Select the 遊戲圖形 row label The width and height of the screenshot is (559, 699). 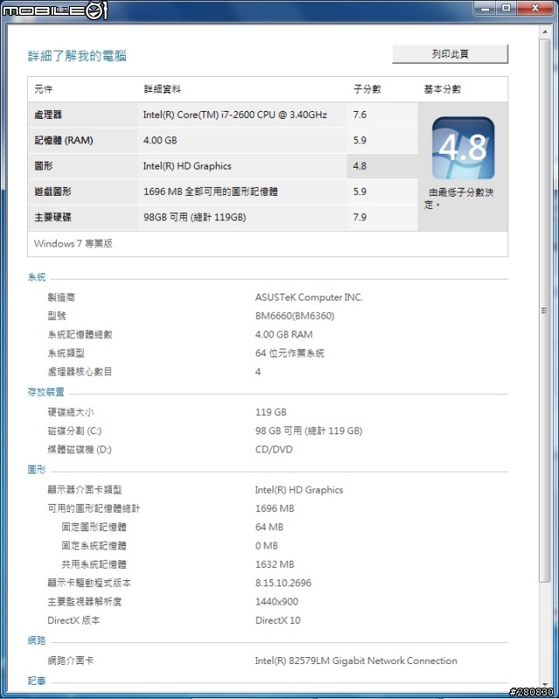[52, 191]
